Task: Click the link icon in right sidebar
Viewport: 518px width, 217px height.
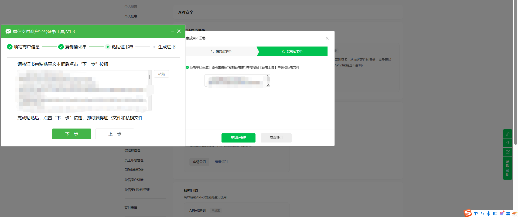Action: pos(507,134)
